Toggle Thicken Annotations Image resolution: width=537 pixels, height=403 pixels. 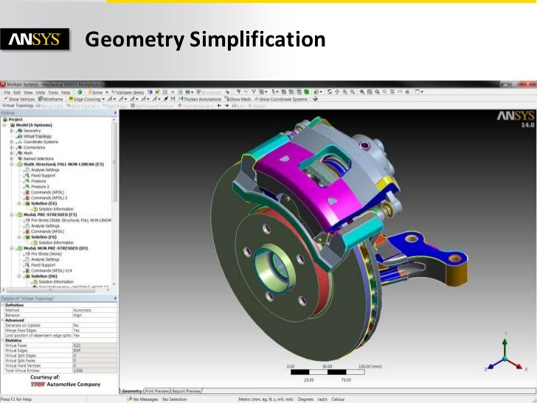pyautogui.click(x=200, y=99)
